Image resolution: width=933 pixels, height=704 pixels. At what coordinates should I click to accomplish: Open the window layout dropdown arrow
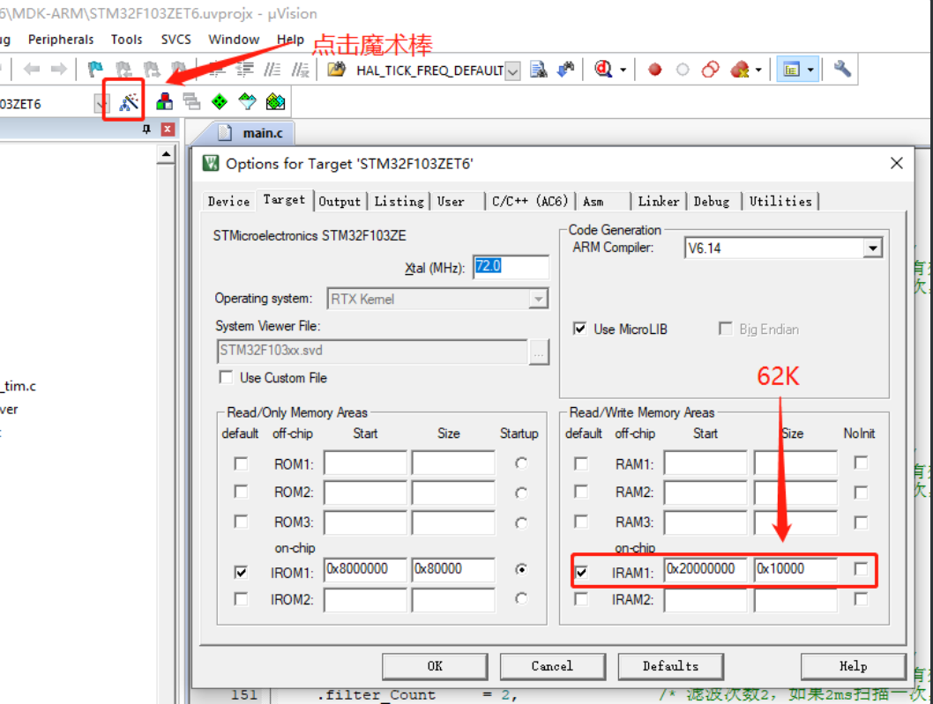(x=810, y=70)
